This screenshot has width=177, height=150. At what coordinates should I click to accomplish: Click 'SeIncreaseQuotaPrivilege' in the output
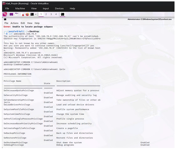[x=19, y=91]
